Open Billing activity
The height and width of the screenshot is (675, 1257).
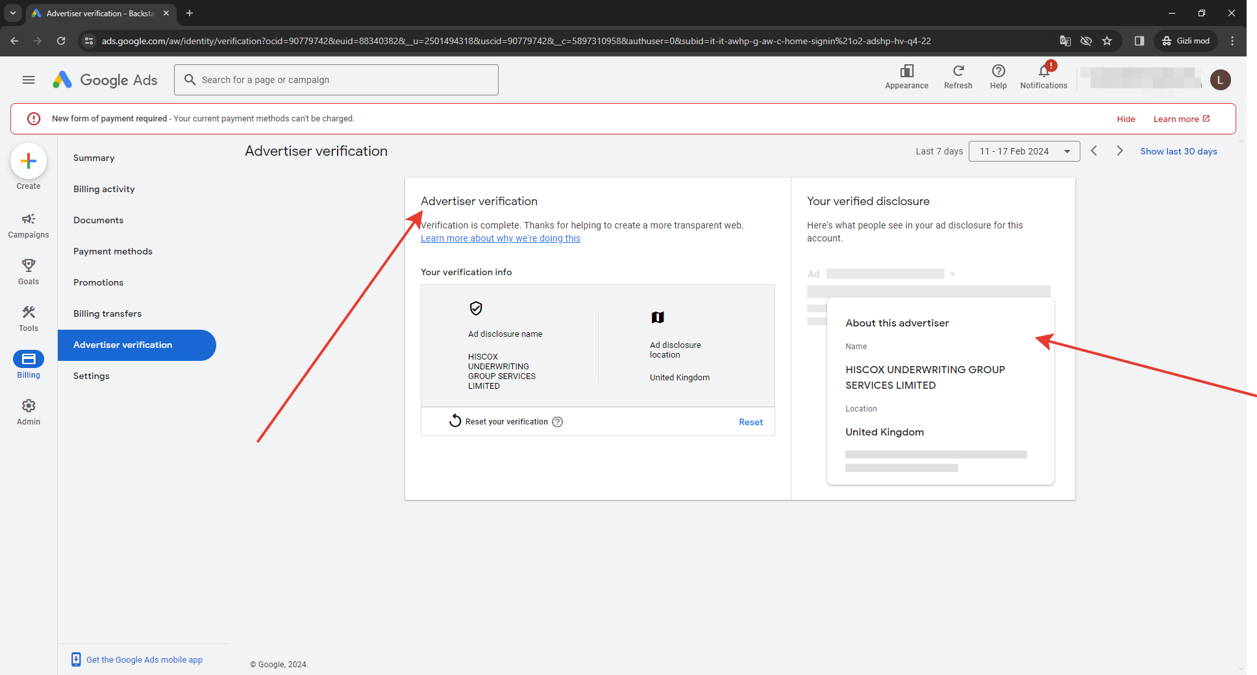104,189
